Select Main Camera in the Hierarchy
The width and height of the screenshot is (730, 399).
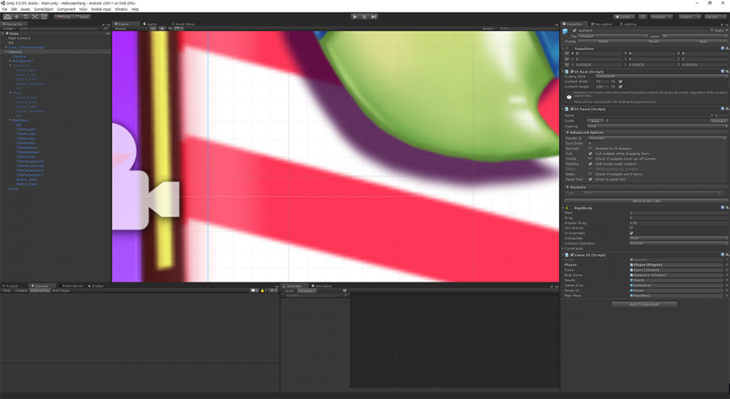19,38
